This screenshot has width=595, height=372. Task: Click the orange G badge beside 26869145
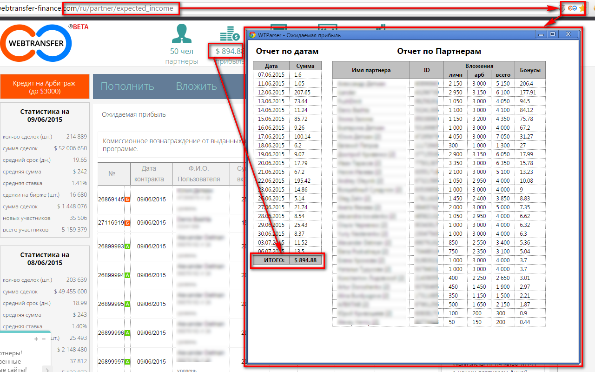click(127, 199)
